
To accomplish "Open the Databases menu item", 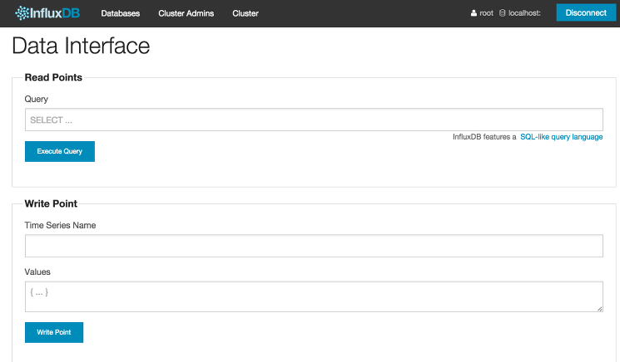I will click(120, 13).
